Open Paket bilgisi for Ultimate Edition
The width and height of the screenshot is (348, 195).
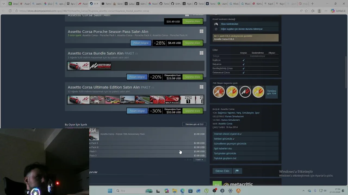[x=137, y=111]
